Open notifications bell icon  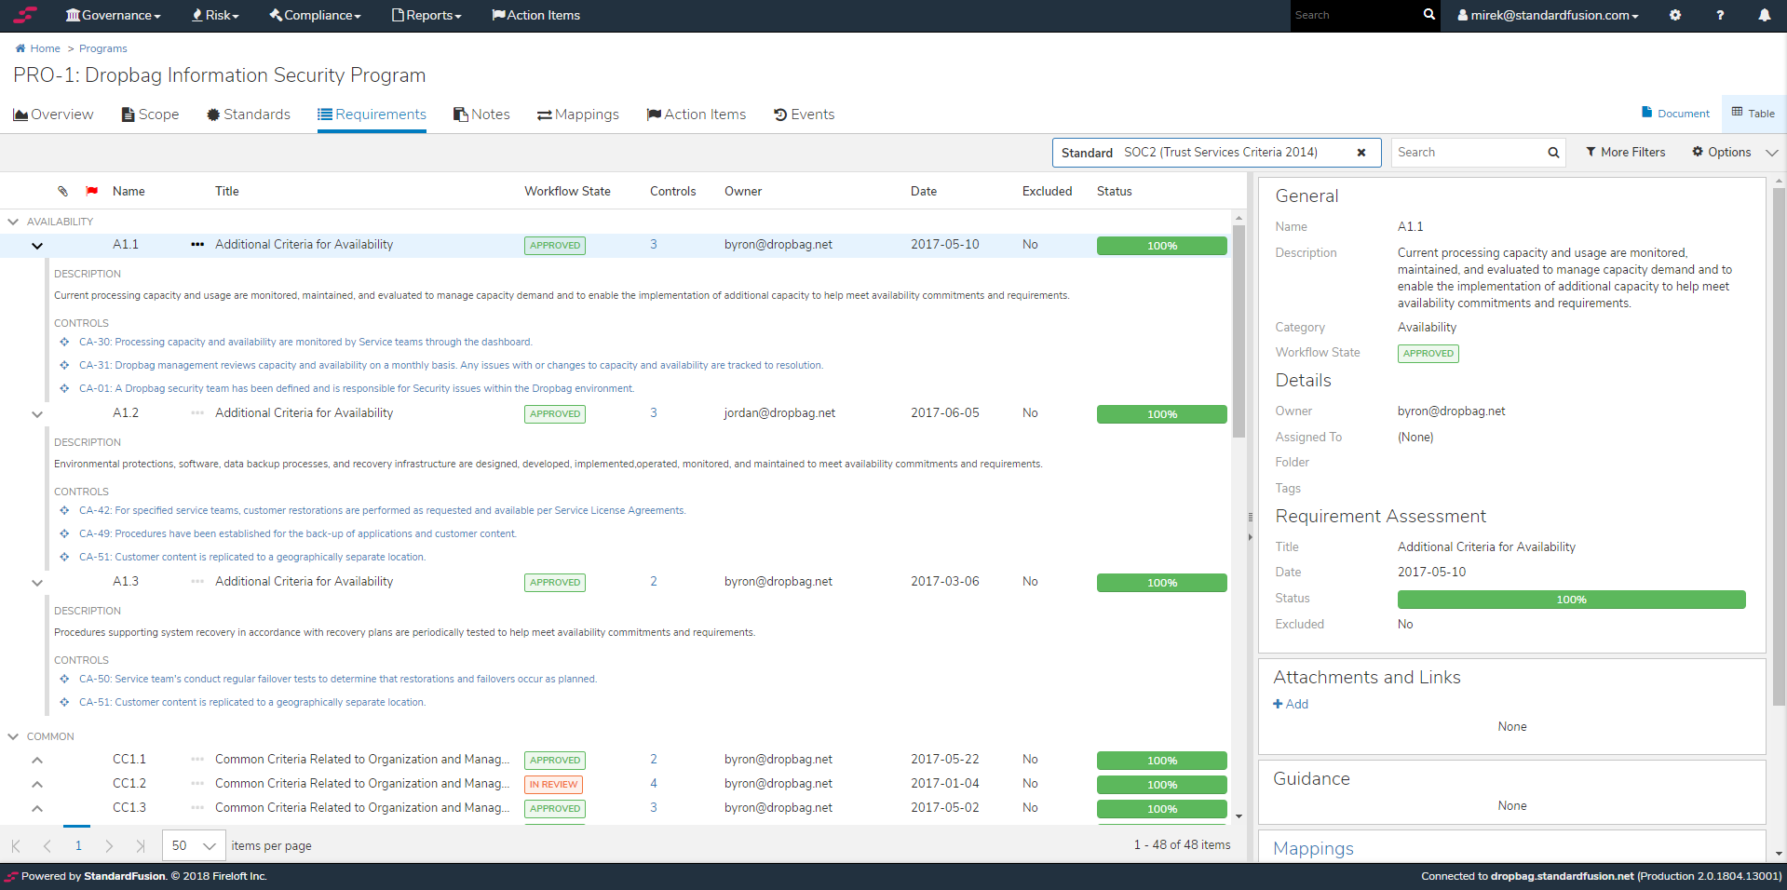point(1765,15)
